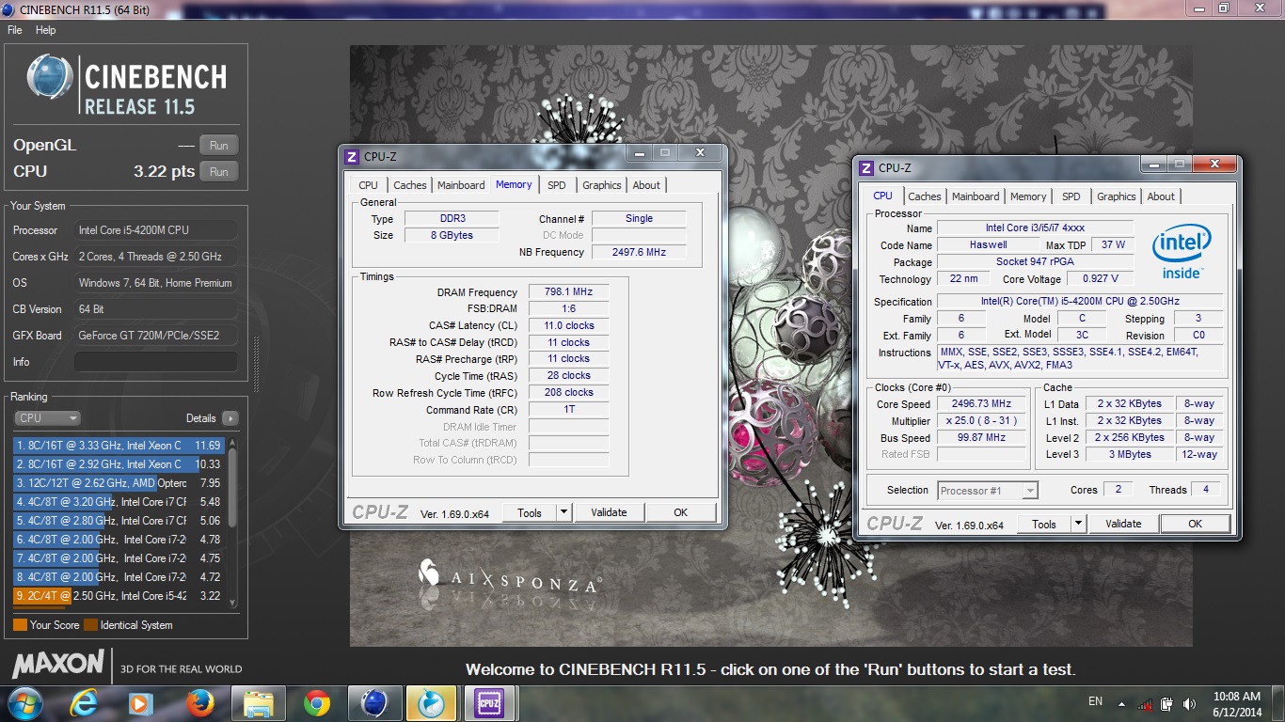Click the Windows Start orb
1285x722 pixels.
point(25,703)
